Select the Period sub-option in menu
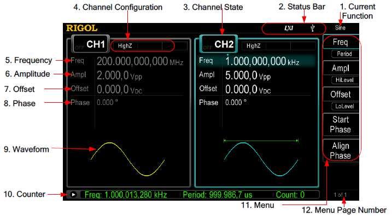The height and width of the screenshot is (216, 392). [x=344, y=54]
